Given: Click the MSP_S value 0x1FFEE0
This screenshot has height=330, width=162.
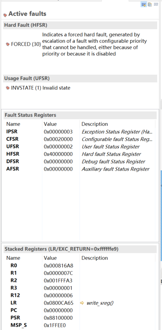Looking at the screenshot, I should pyautogui.click(x=55, y=325).
